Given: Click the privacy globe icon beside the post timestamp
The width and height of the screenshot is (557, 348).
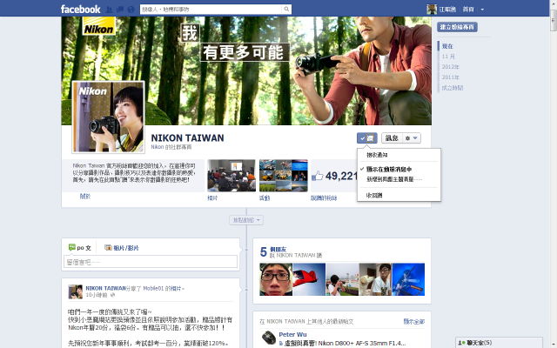Looking at the screenshot, I should click(112, 295).
